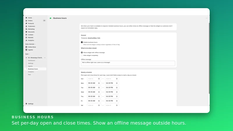Click clock icon in Monday opening time
The width and height of the screenshot is (233, 131).
(99, 83)
